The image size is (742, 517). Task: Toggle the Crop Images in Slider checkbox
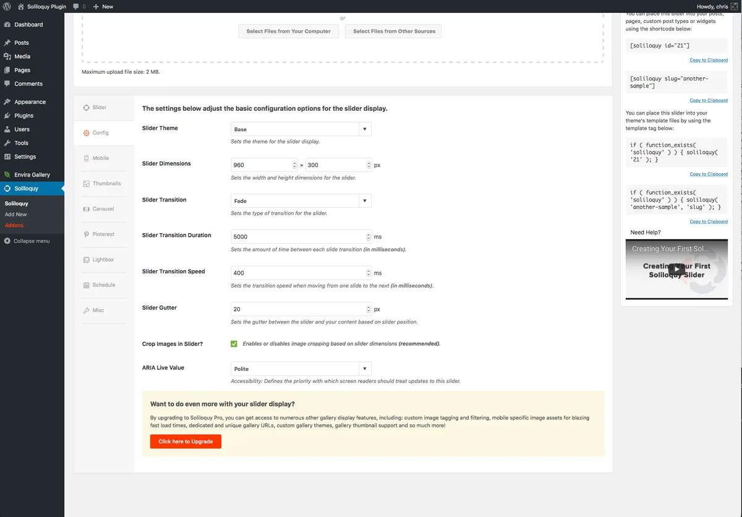point(234,343)
